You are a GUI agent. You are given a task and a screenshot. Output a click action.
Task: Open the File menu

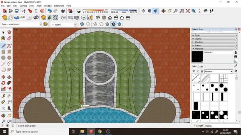point(3,6)
